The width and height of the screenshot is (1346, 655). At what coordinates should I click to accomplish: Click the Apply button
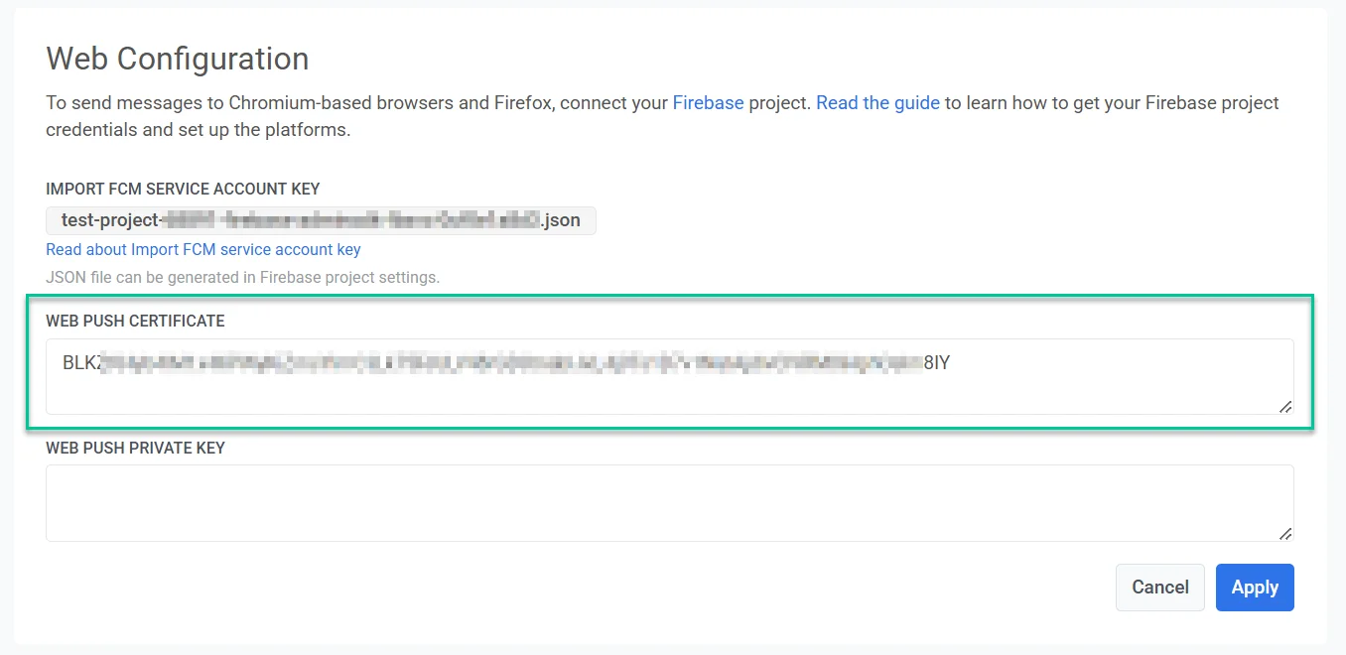click(x=1254, y=588)
